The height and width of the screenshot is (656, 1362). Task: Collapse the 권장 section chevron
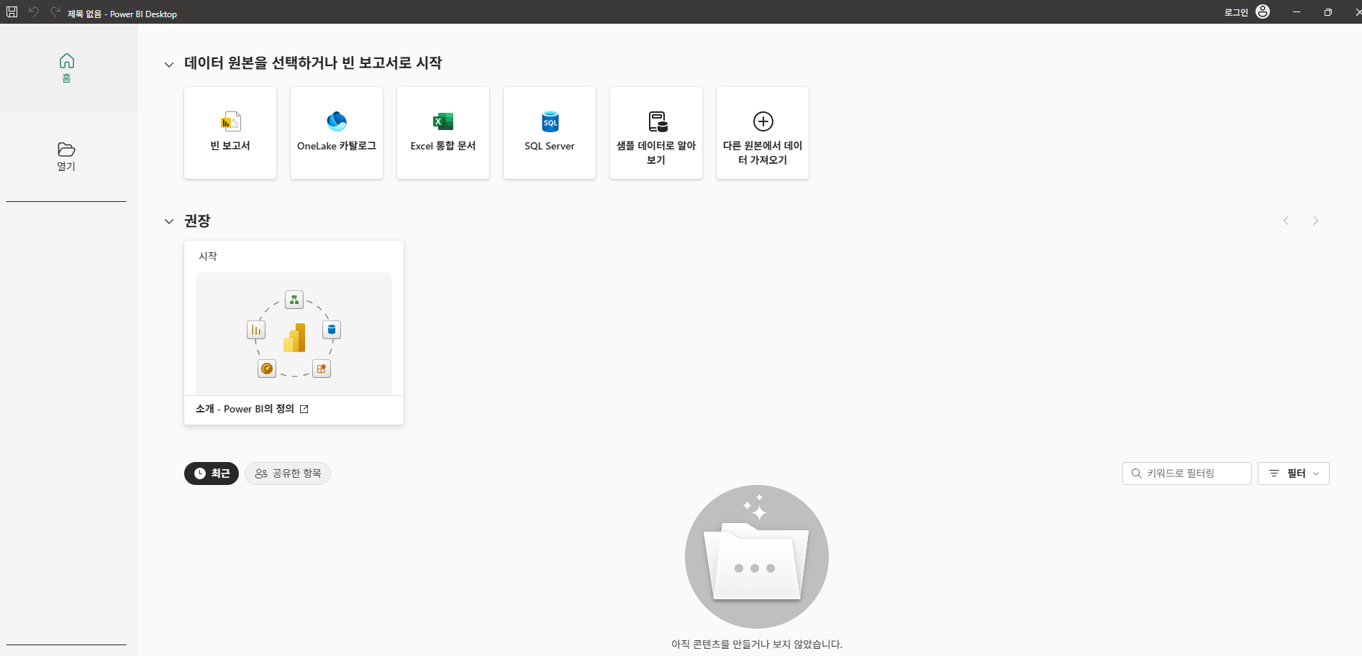[x=169, y=221]
